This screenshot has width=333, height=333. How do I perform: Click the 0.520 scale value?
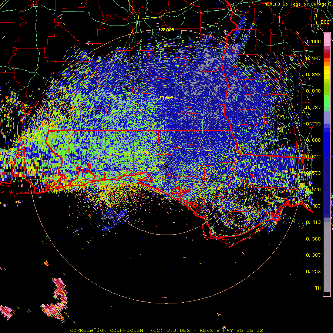point(313,190)
